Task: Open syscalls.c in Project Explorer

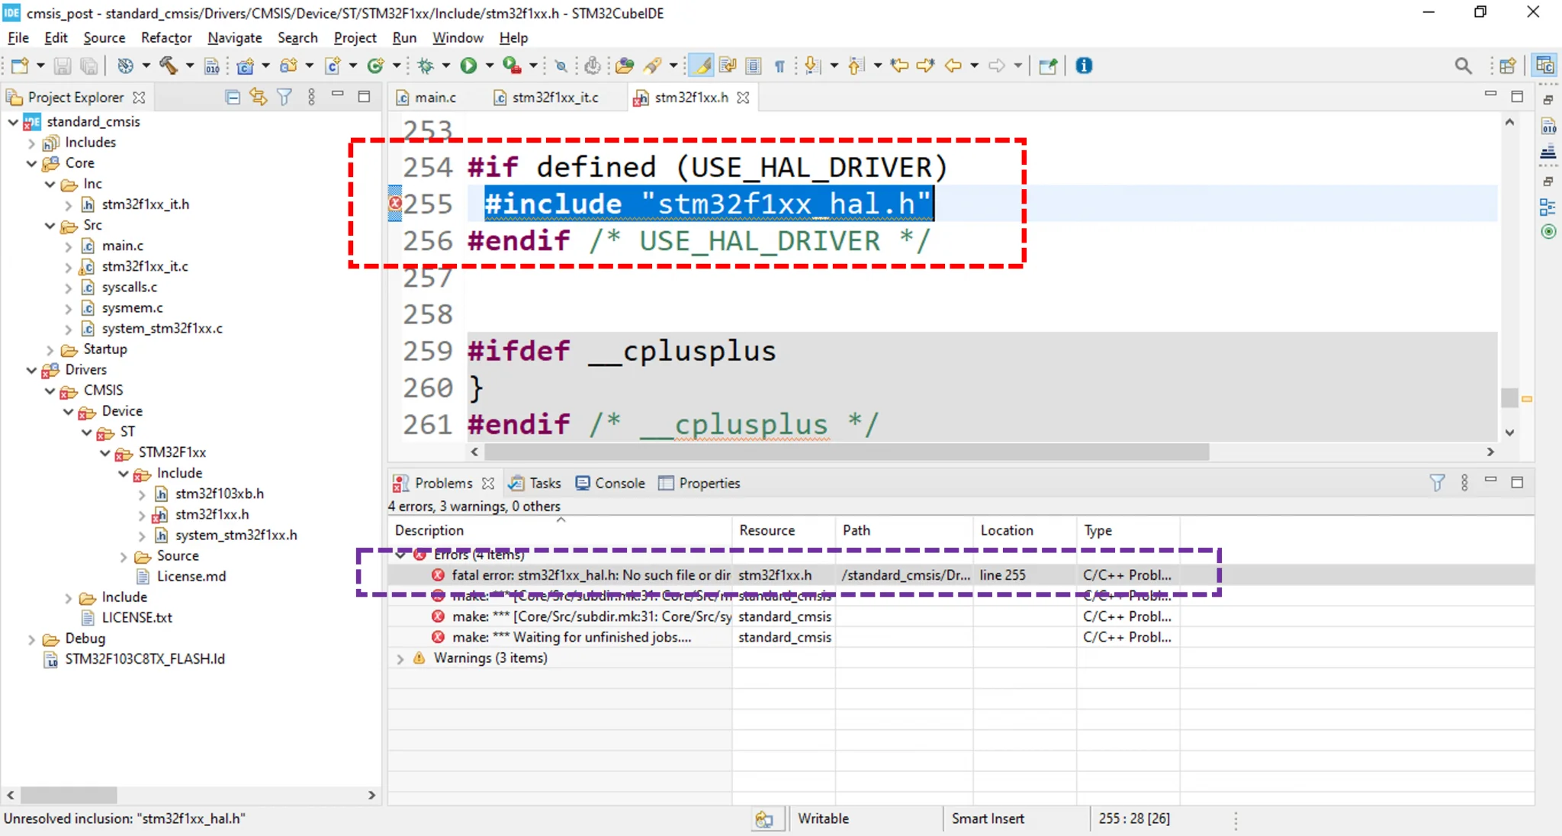Action: [x=130, y=288]
